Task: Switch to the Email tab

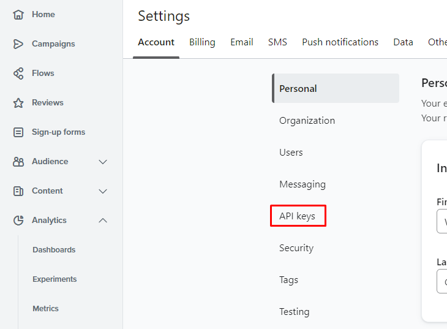Action: pos(242,42)
